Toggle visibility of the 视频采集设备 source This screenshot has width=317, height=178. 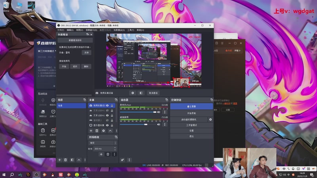tap(107, 106)
